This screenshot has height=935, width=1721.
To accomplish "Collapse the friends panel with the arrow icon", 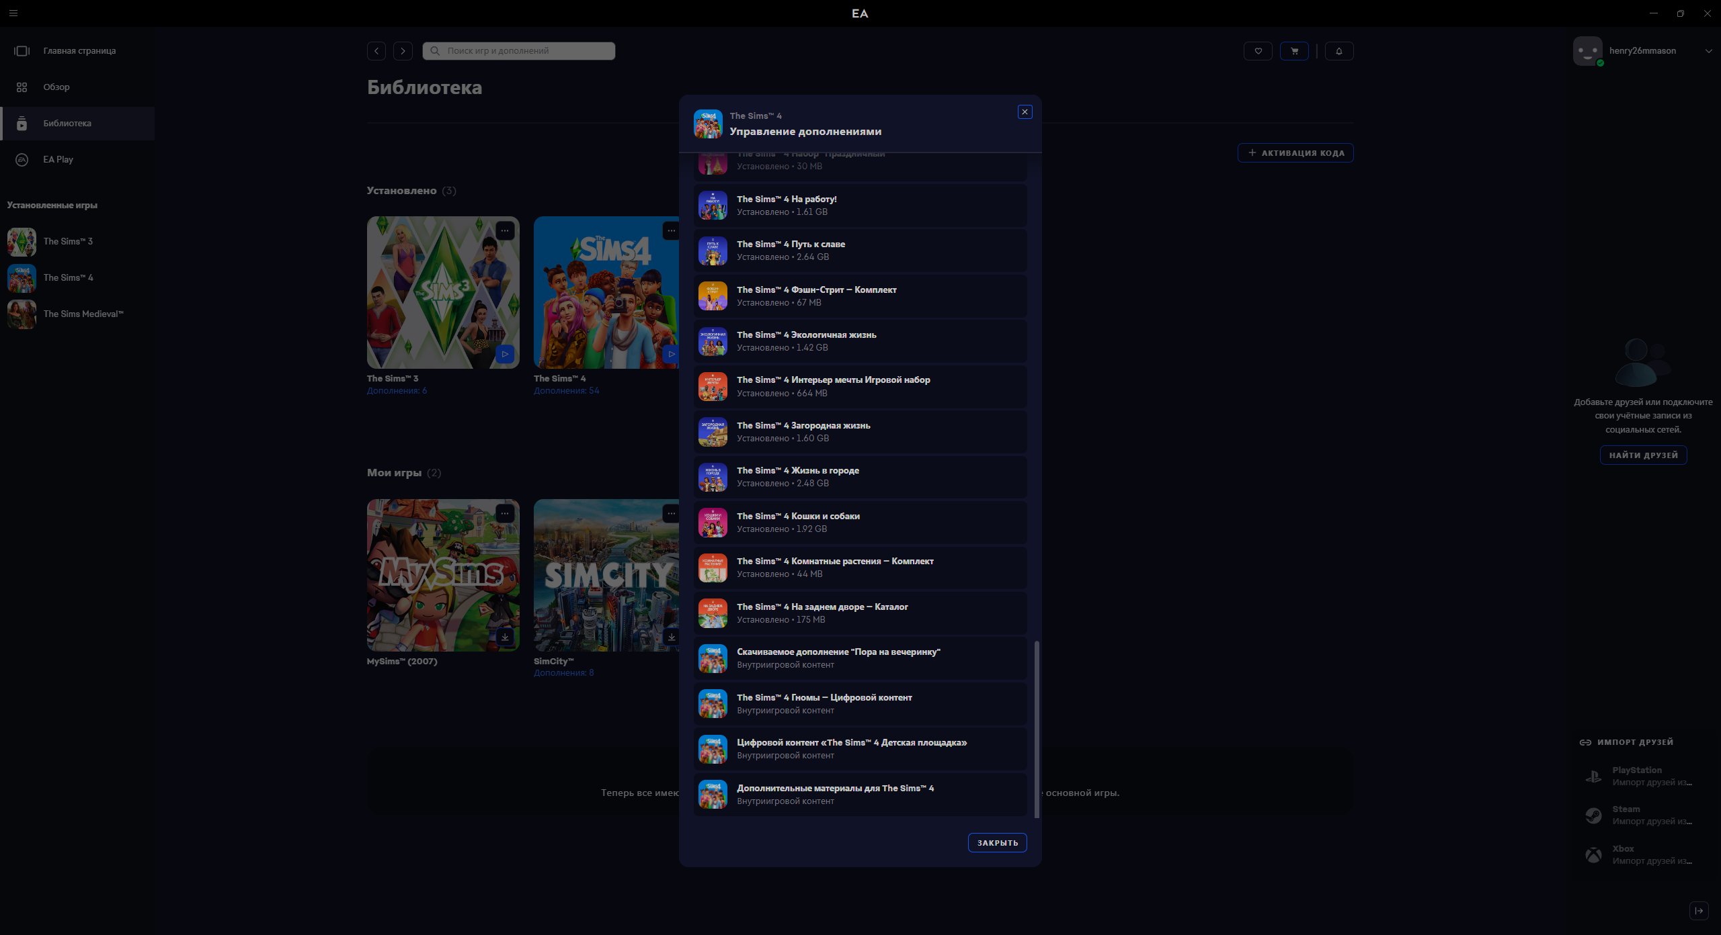I will [x=1699, y=911].
